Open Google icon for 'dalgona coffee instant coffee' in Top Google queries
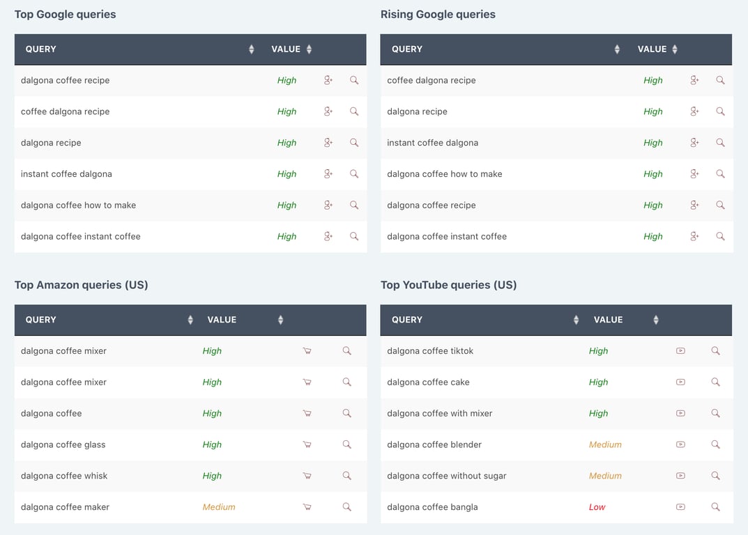This screenshot has width=748, height=535. pos(328,236)
